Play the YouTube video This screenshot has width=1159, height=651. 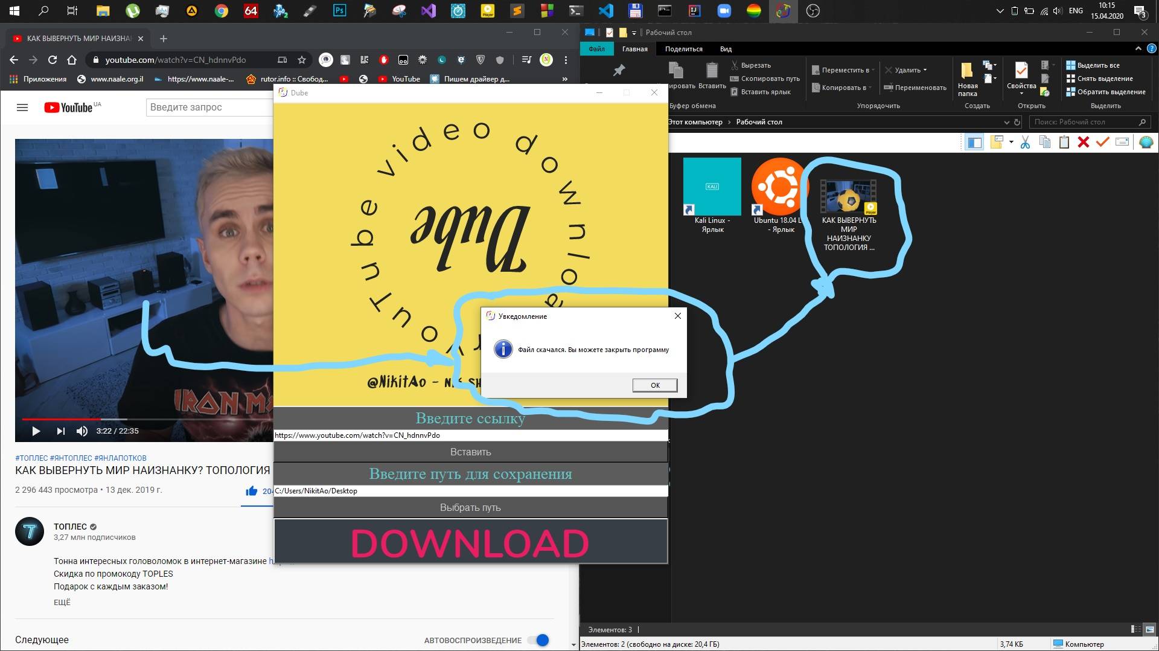[36, 431]
